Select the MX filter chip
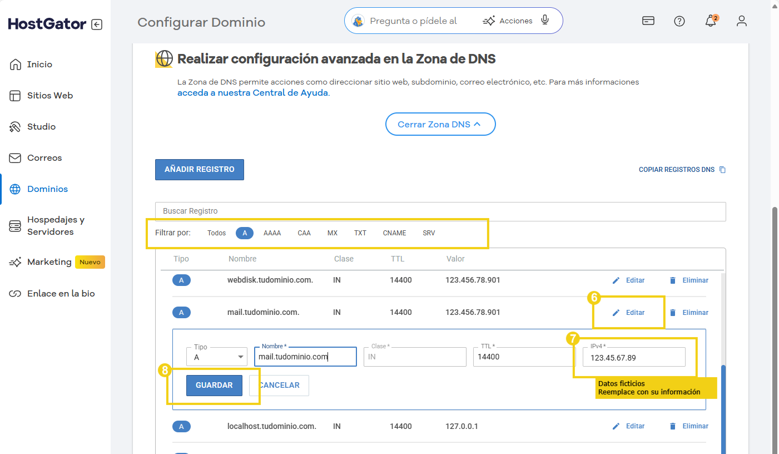This screenshot has height=454, width=779. pos(332,233)
